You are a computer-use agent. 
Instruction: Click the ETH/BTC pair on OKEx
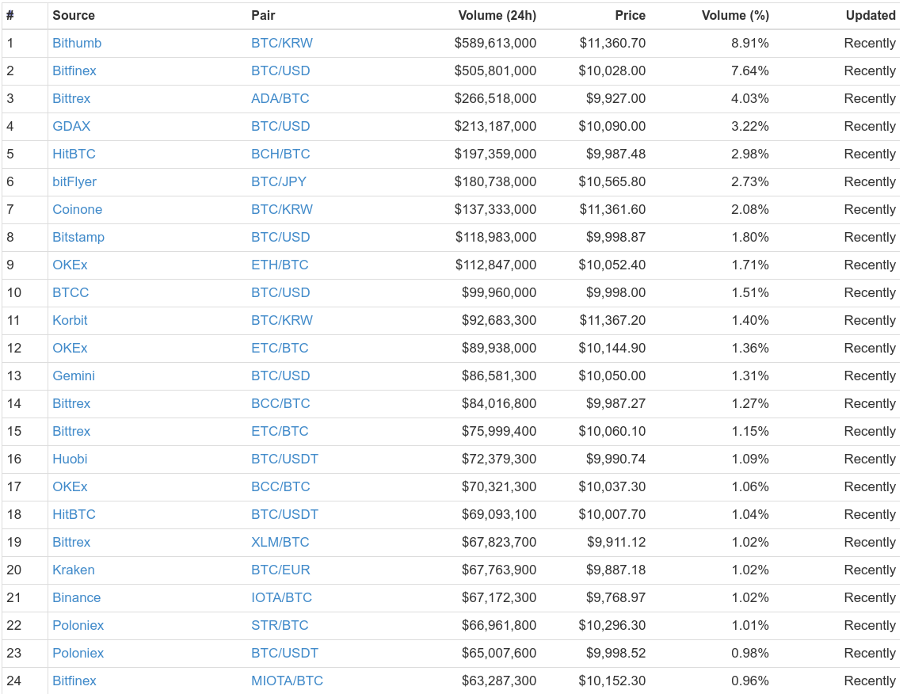[x=280, y=265]
